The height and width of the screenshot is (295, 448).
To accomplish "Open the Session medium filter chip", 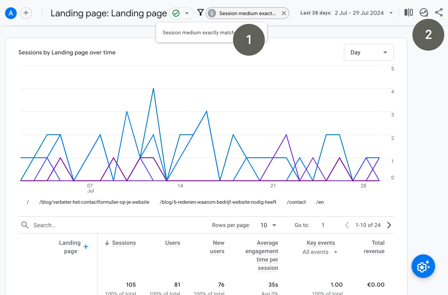I will (x=247, y=13).
